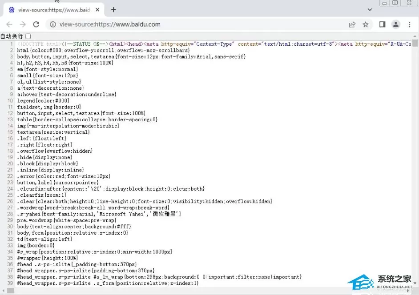
Task: Reload the view-source page
Action: [x=36, y=24]
